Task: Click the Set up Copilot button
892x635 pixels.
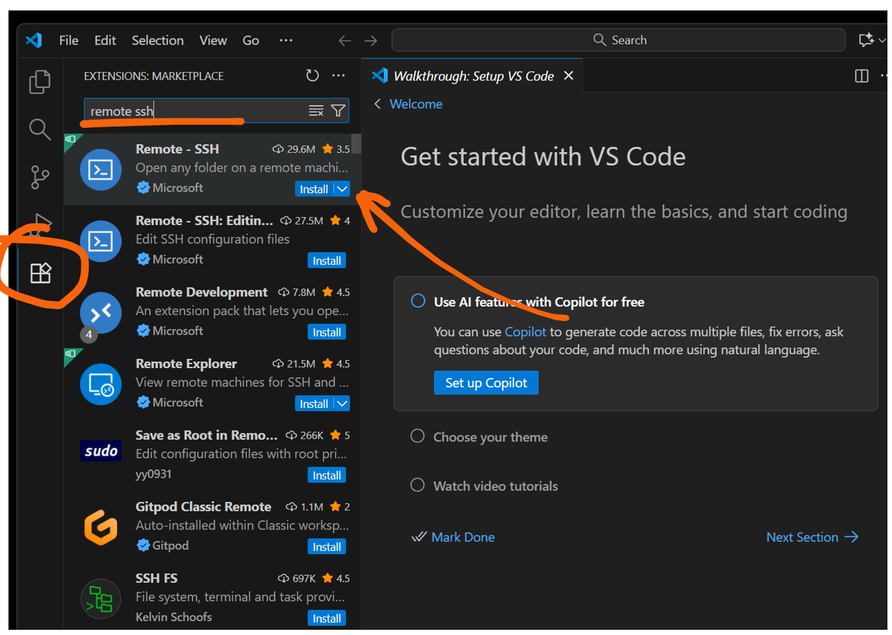Action: [x=485, y=382]
